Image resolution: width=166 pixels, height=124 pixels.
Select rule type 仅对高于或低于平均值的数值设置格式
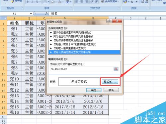pos(84,44)
